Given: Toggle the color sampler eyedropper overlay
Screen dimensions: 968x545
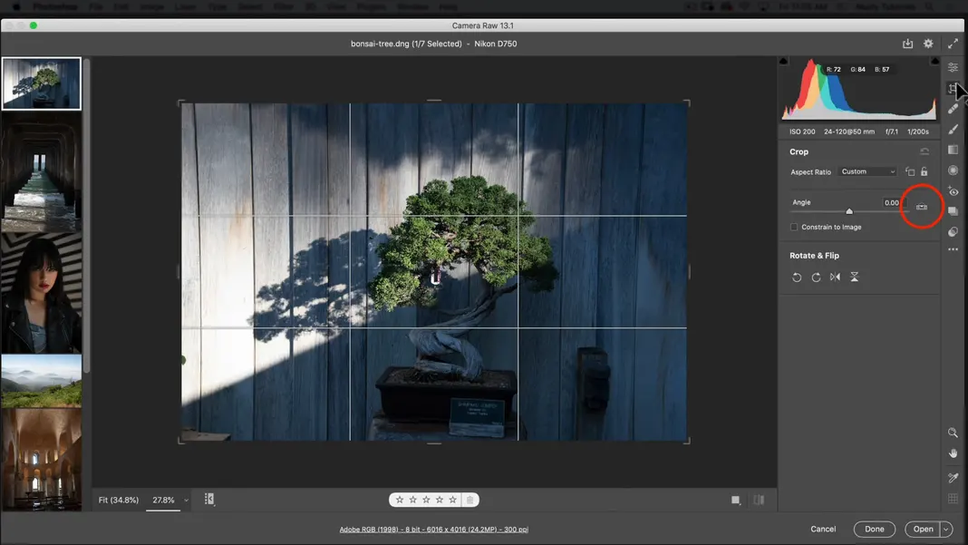Looking at the screenshot, I should [x=953, y=477].
